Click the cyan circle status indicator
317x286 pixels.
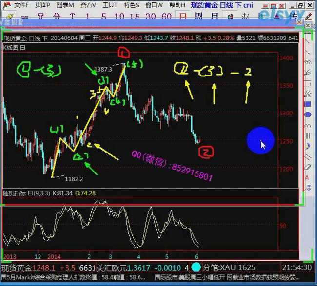(x=196, y=267)
